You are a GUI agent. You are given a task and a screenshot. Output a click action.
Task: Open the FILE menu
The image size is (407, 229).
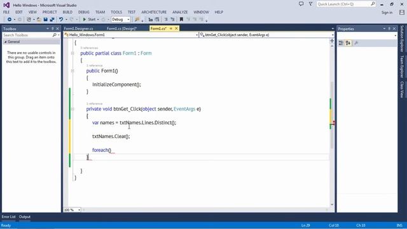6,12
